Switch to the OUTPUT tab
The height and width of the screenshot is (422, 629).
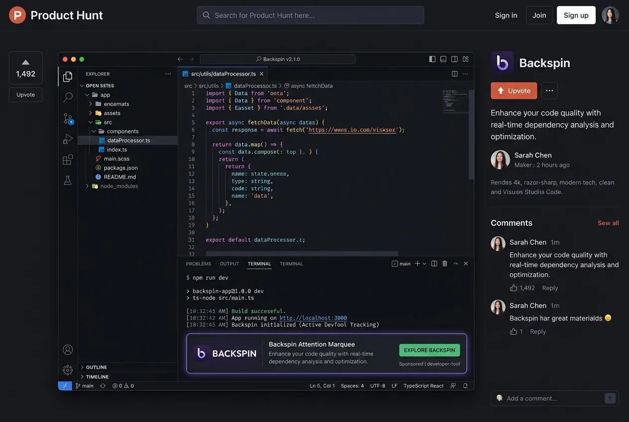click(229, 264)
